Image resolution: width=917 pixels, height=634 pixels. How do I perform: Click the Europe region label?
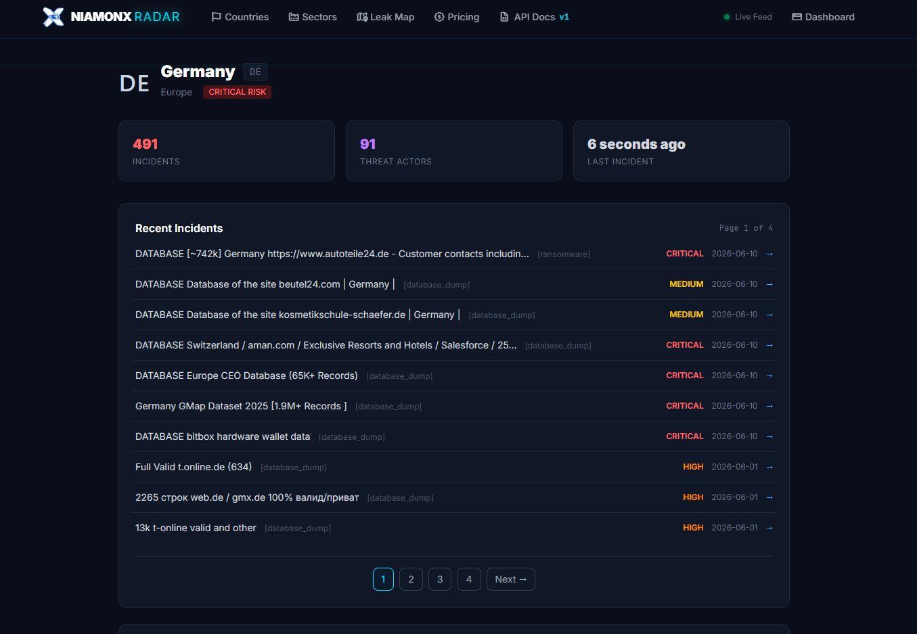click(x=177, y=92)
